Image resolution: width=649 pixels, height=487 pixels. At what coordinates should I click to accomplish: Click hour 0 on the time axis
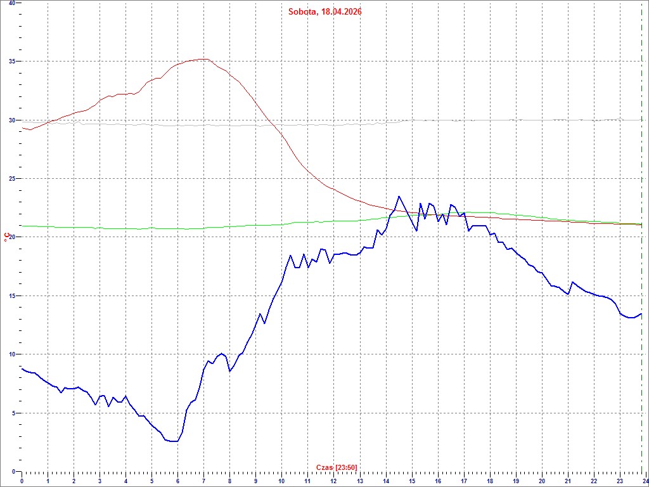point(22,481)
